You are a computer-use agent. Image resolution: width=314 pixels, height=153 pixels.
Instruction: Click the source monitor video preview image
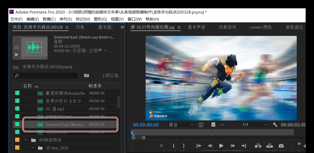point(221,78)
